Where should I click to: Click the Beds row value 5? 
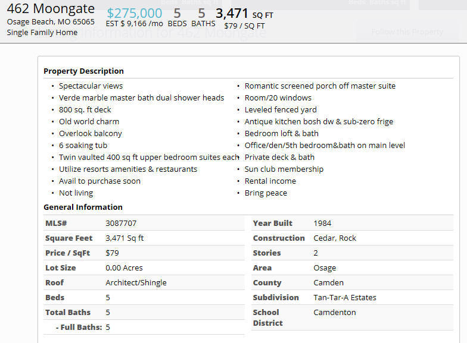click(x=108, y=297)
